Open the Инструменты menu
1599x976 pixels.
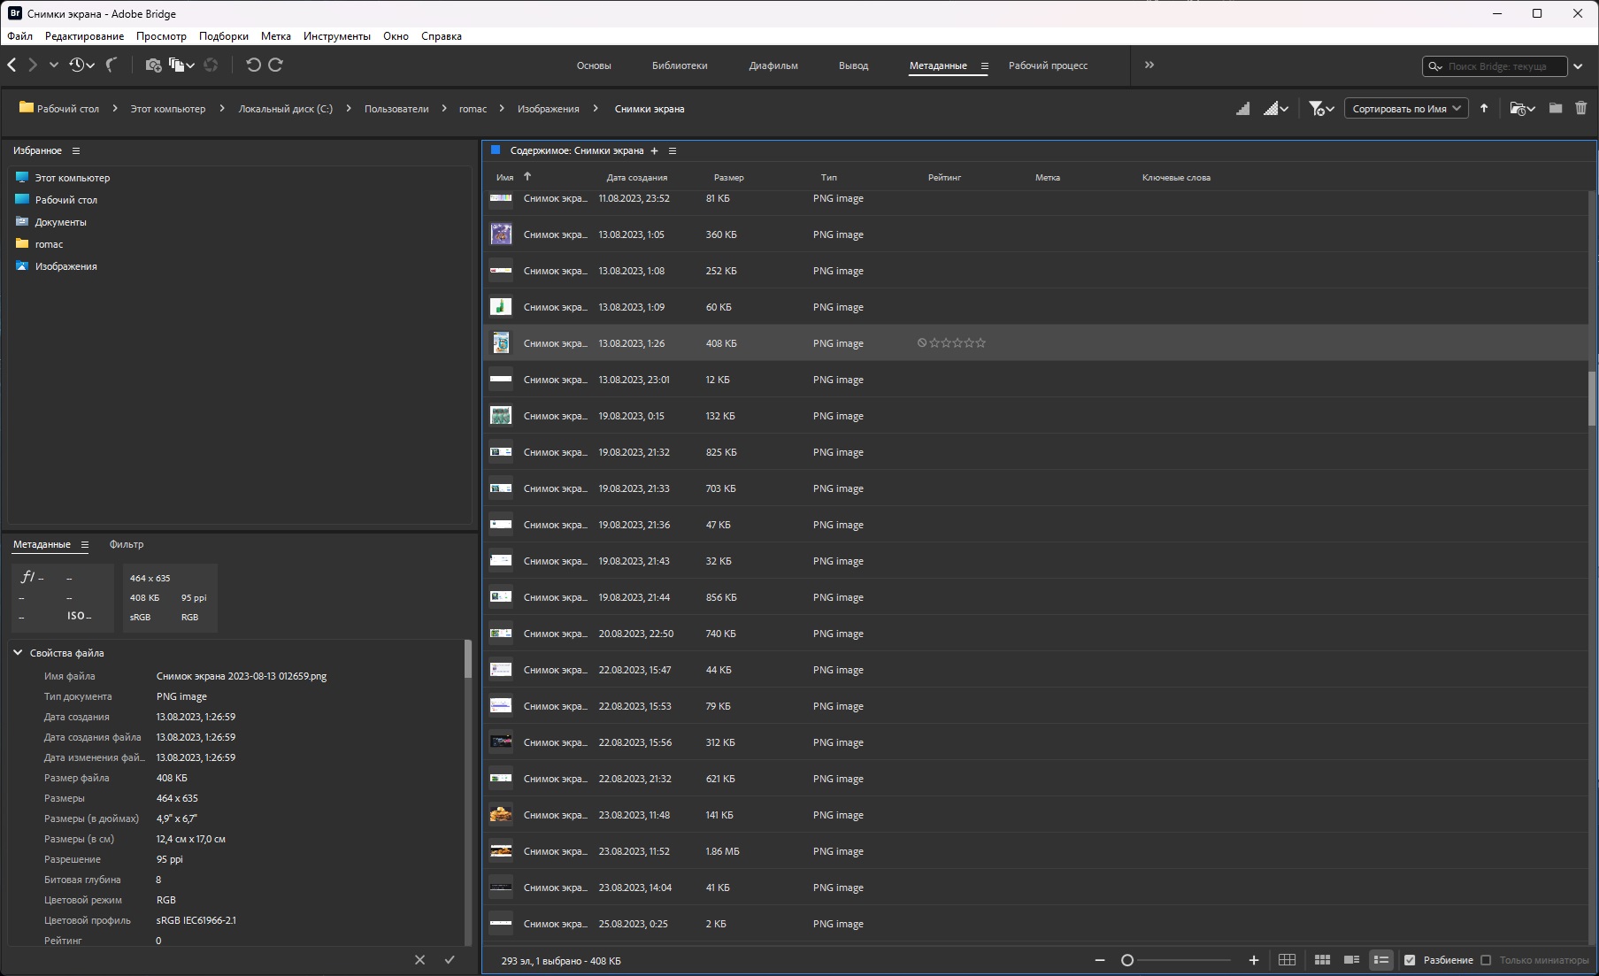[x=336, y=36]
